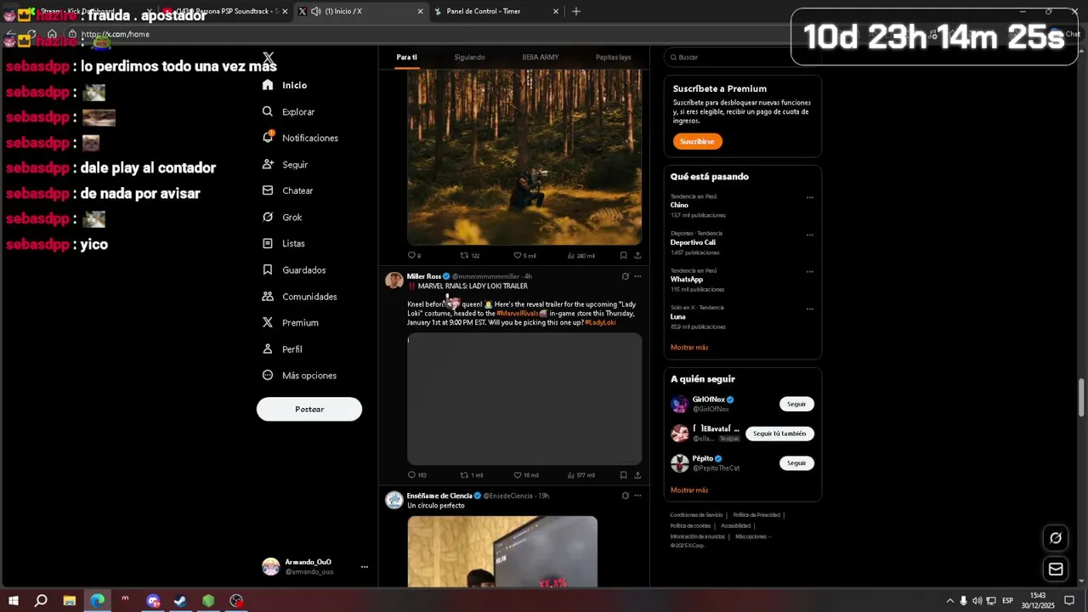Click the orange Suscribirse button
The height and width of the screenshot is (612, 1088).
coord(697,141)
